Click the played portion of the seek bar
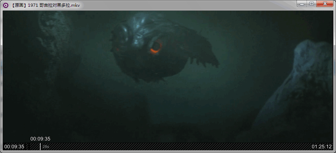The image size is (336, 153). 34,147
